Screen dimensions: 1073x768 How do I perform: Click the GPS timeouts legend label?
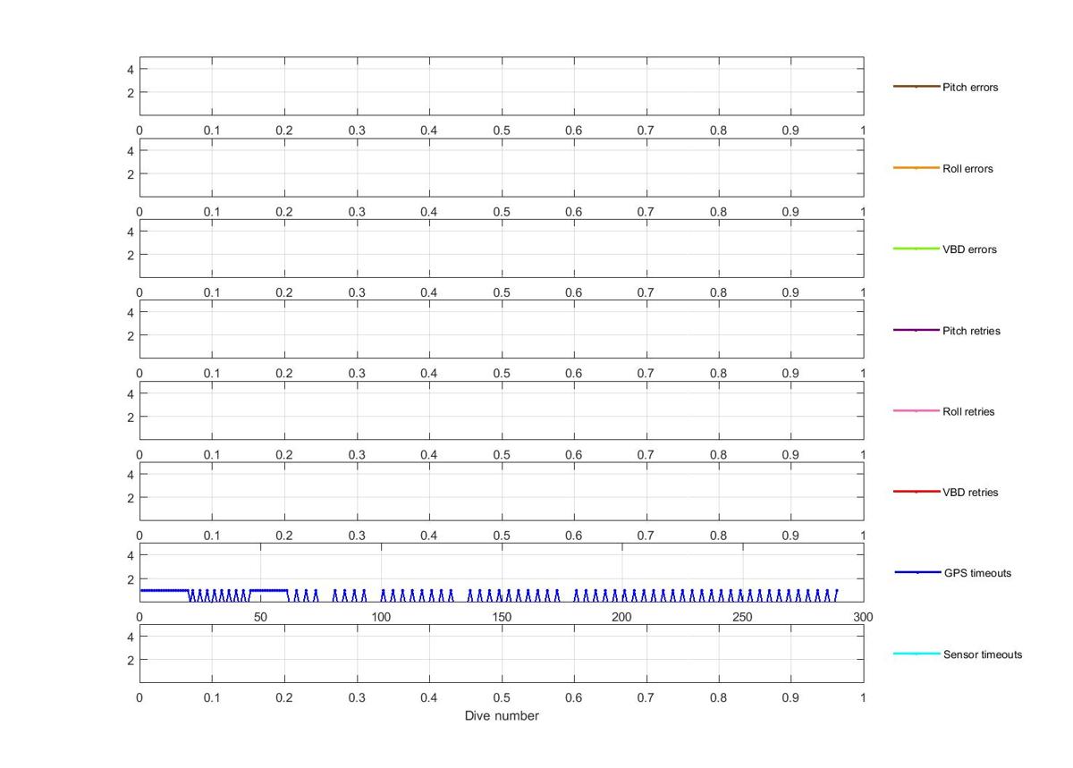(977, 573)
